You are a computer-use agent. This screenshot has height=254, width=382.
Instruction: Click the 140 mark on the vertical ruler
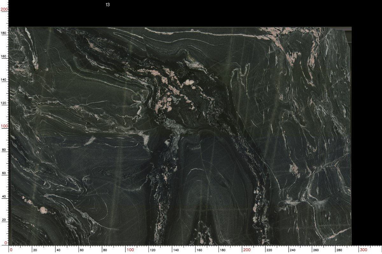coord(4,80)
